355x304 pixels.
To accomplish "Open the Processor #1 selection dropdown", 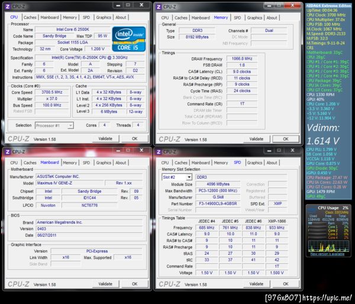I will (54, 125).
